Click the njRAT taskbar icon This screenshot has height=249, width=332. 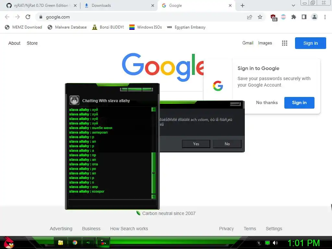pos(88,243)
